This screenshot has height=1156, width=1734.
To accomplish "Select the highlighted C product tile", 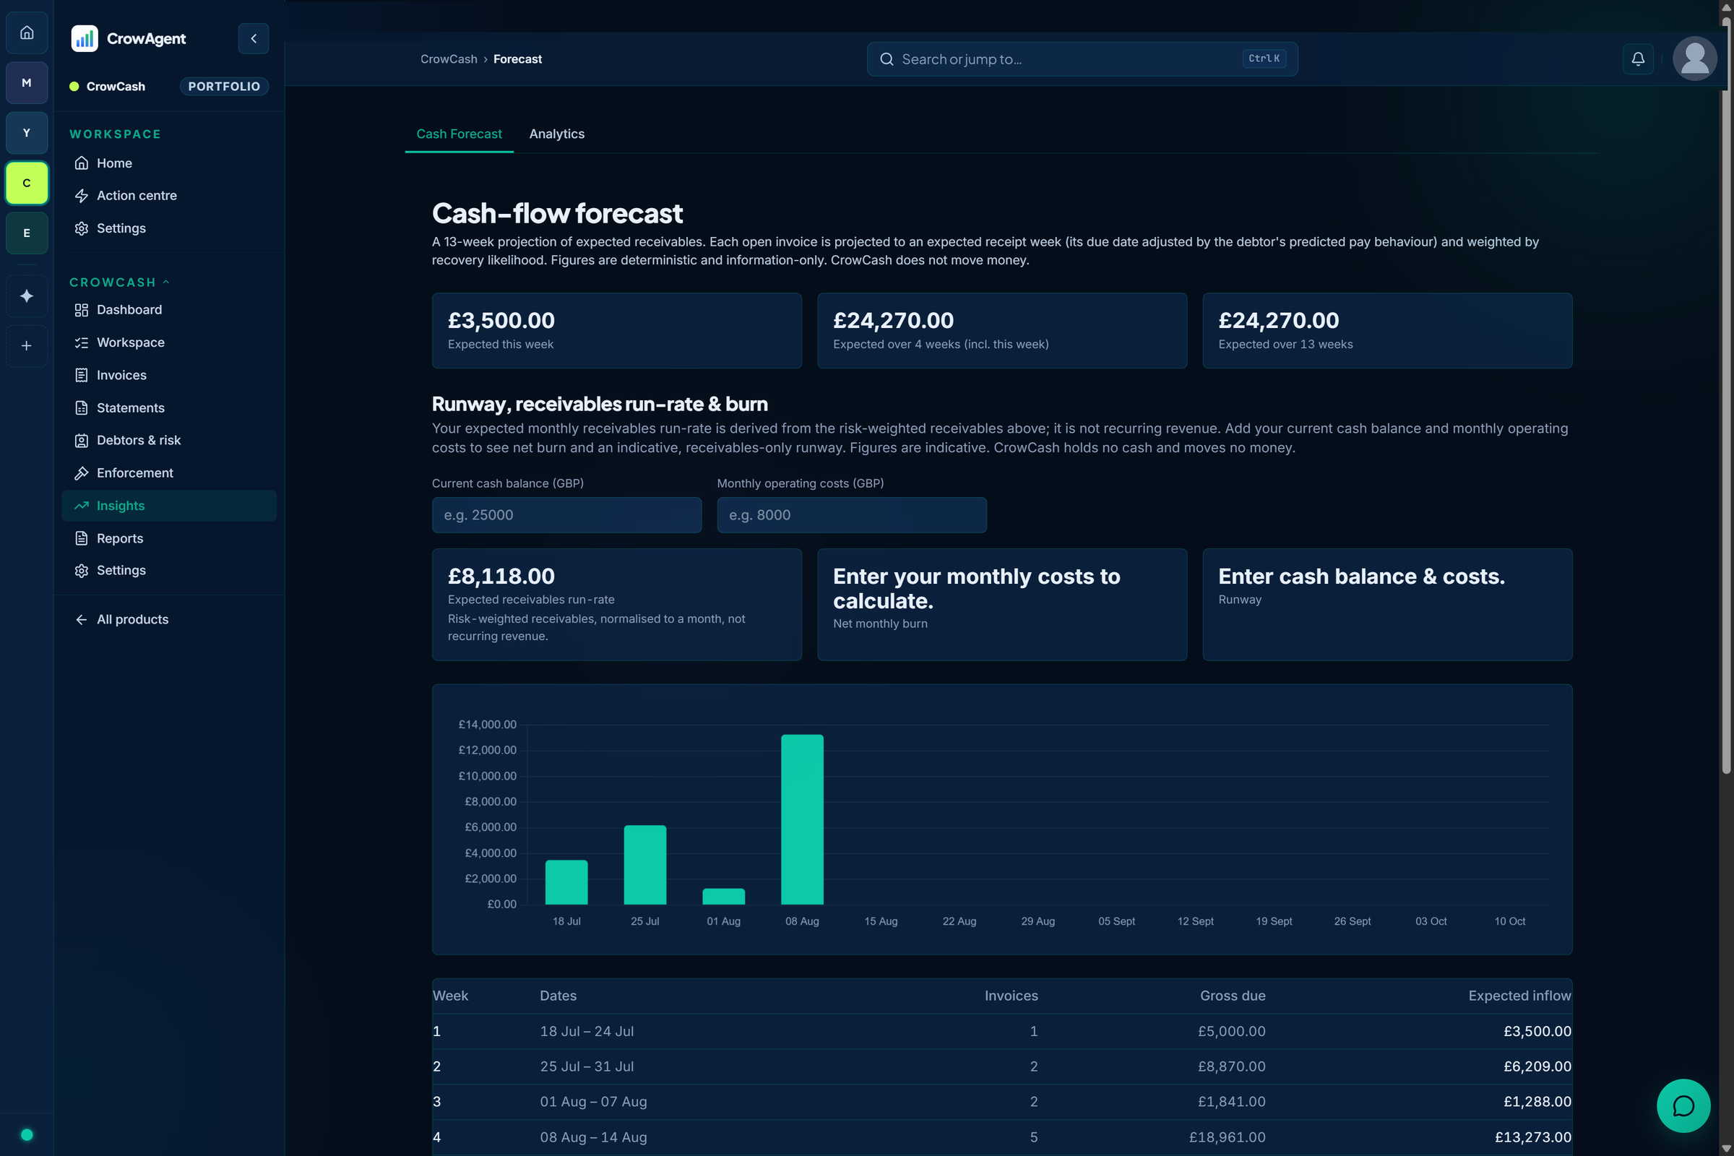I will pyautogui.click(x=27, y=183).
